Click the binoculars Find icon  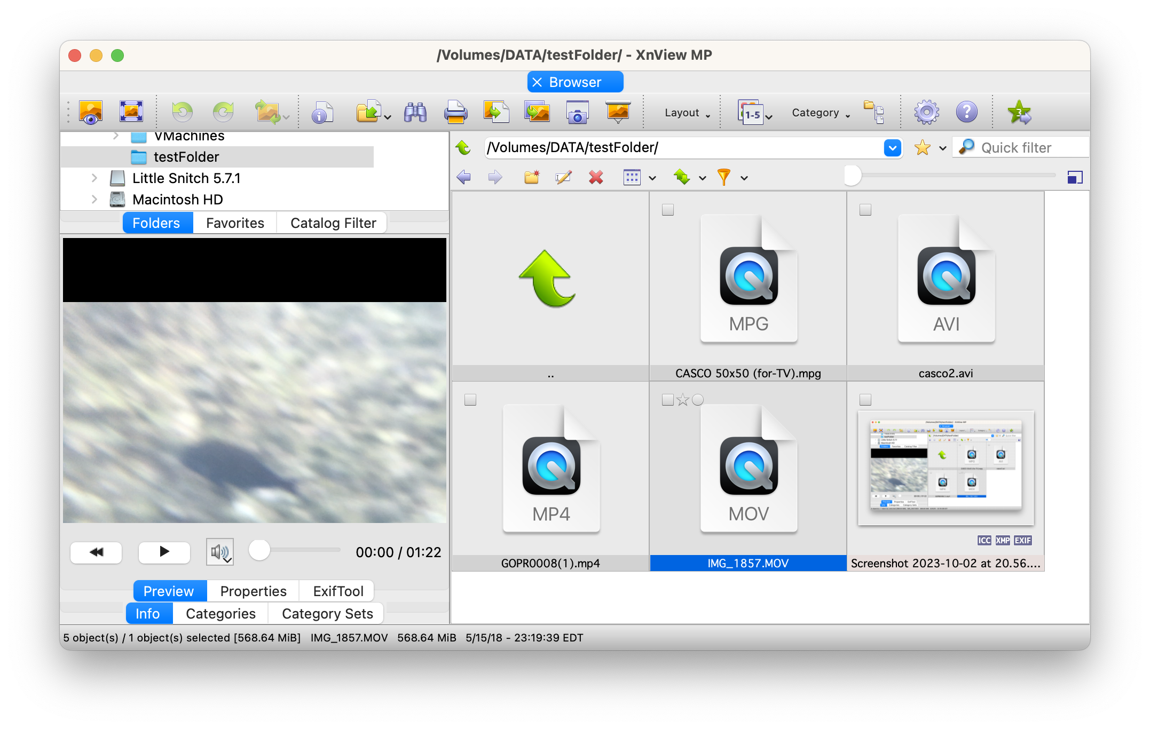tap(415, 113)
